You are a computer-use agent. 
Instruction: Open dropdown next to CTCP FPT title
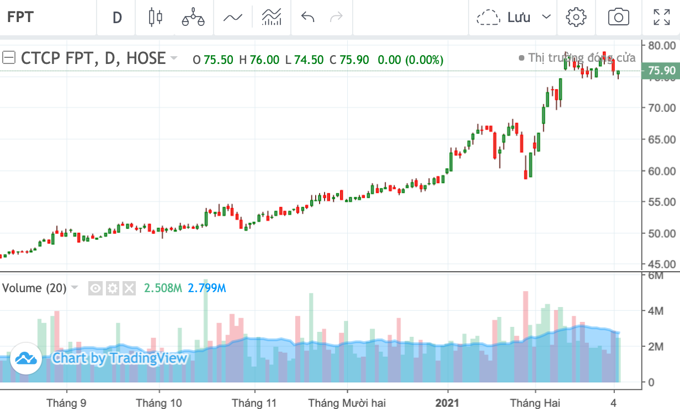(174, 58)
